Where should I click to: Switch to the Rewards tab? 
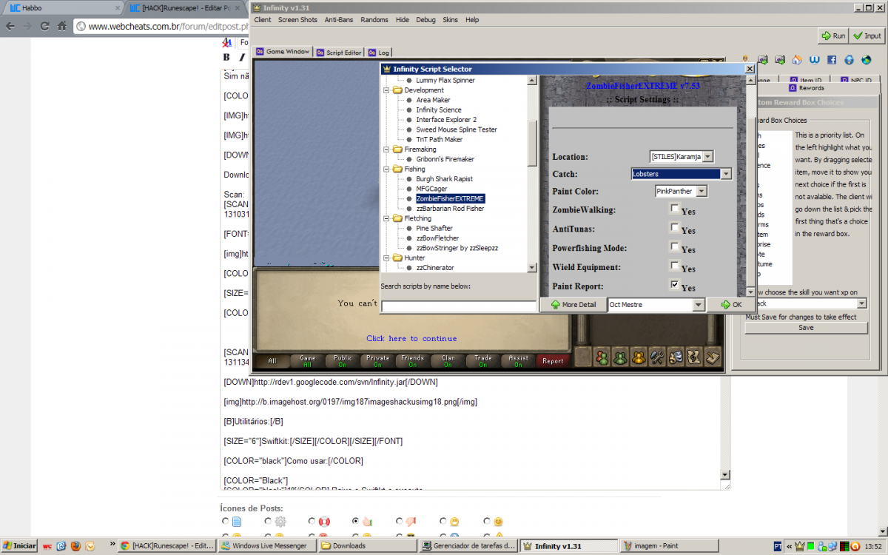point(806,88)
